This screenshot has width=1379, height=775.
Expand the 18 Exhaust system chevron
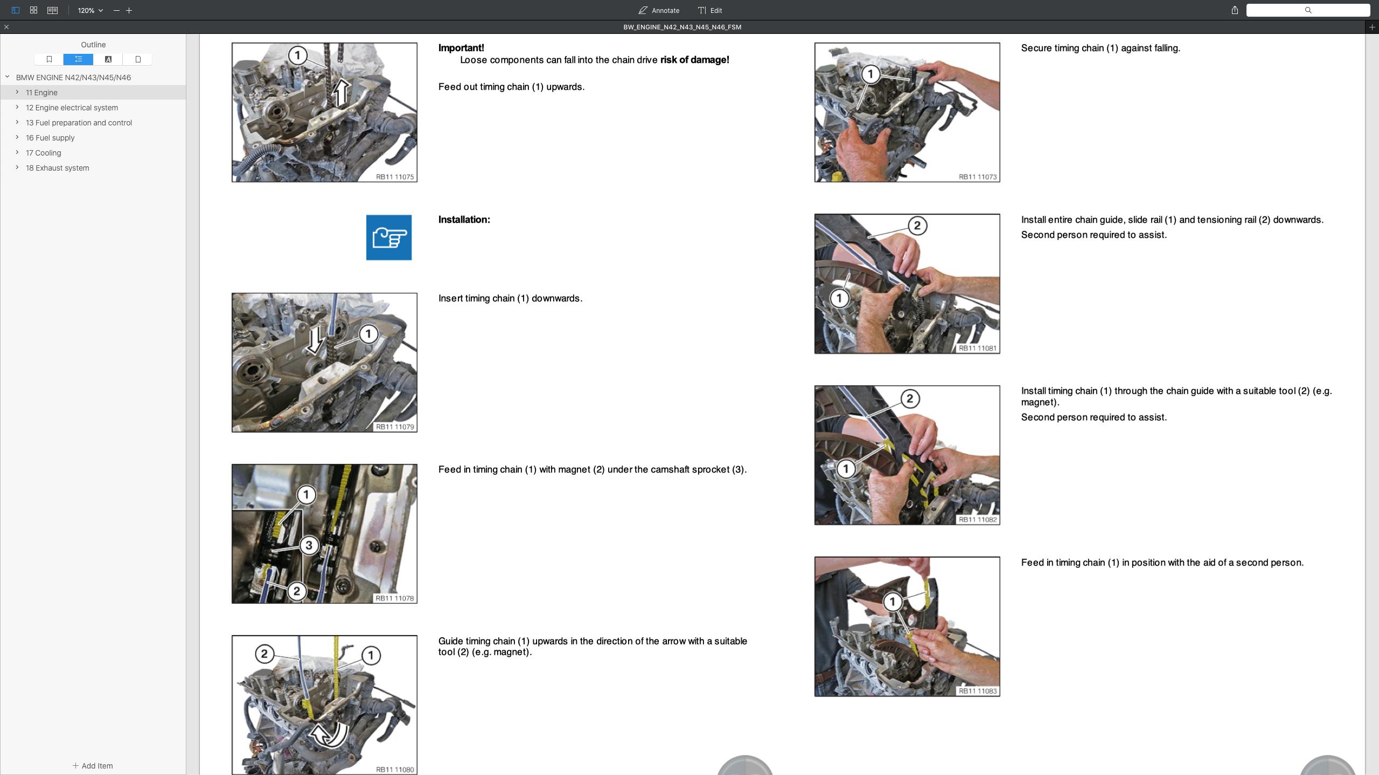[x=17, y=167]
